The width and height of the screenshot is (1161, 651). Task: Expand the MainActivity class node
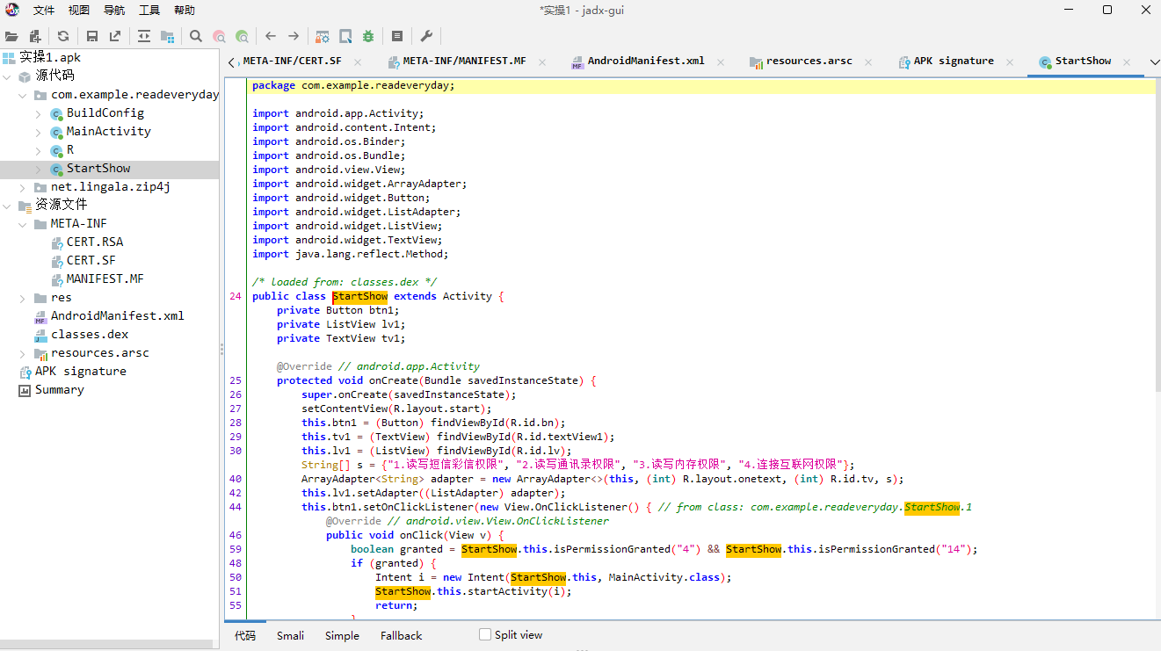tap(38, 131)
